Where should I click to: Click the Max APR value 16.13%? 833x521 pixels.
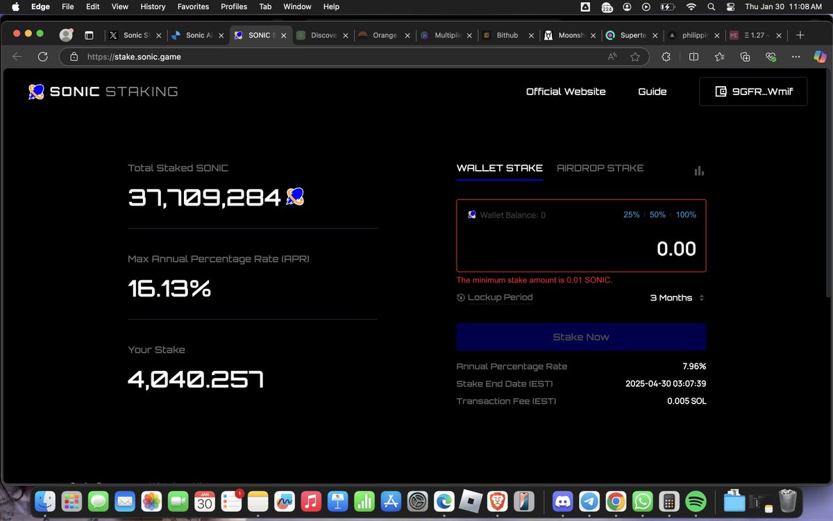coord(169,288)
